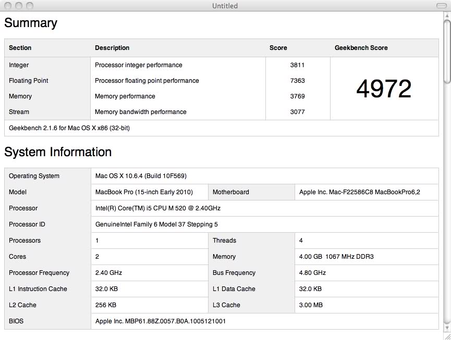Click the scroll up arrow
The width and height of the screenshot is (451, 340).
[447, 16]
